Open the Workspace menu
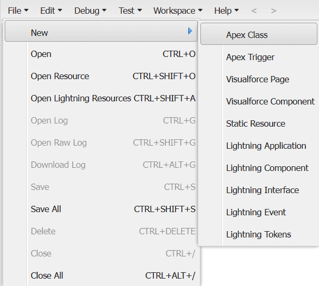 [x=178, y=11]
